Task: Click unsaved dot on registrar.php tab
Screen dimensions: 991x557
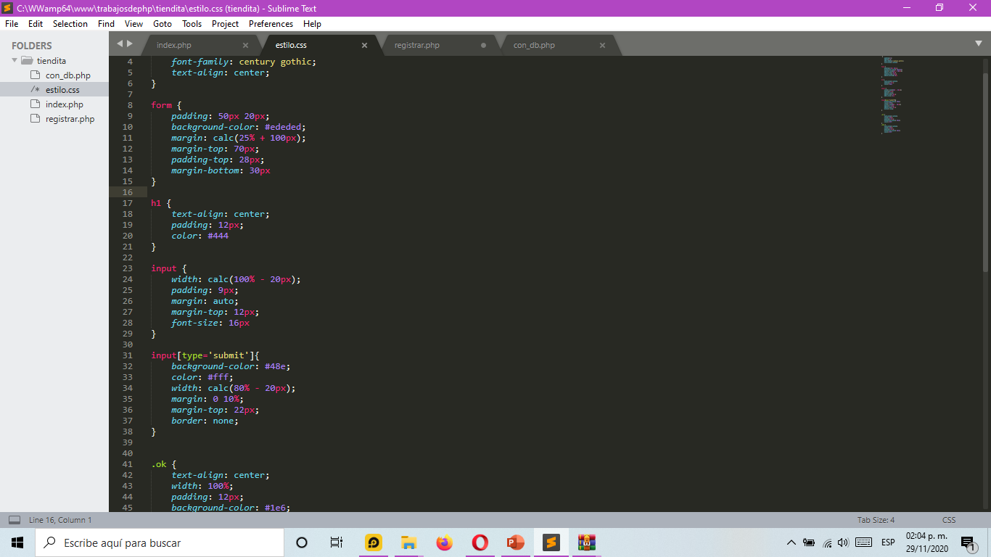Action: (x=483, y=45)
